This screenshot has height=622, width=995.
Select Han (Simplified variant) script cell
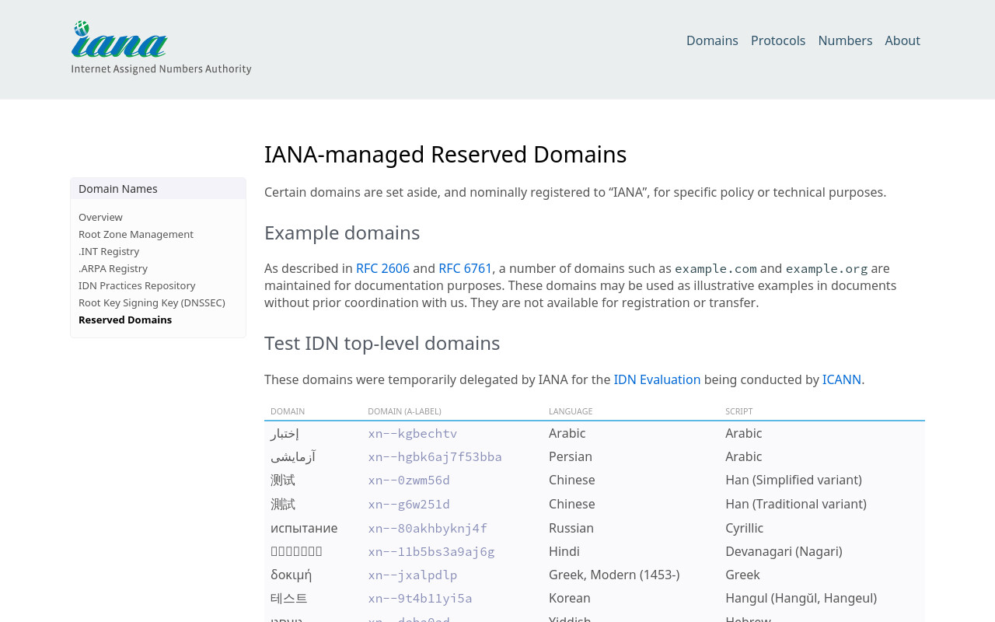point(794,480)
